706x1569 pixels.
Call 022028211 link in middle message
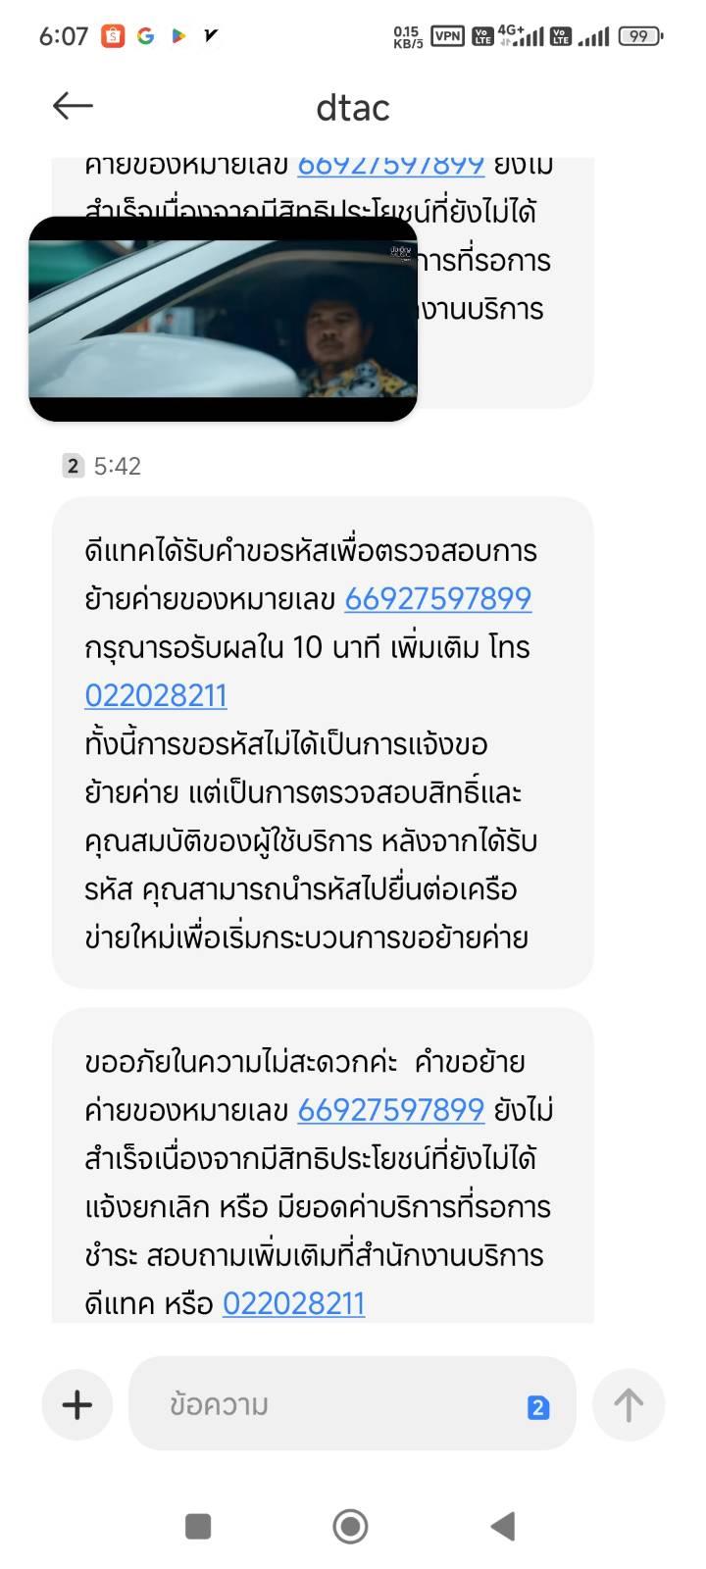(x=156, y=695)
